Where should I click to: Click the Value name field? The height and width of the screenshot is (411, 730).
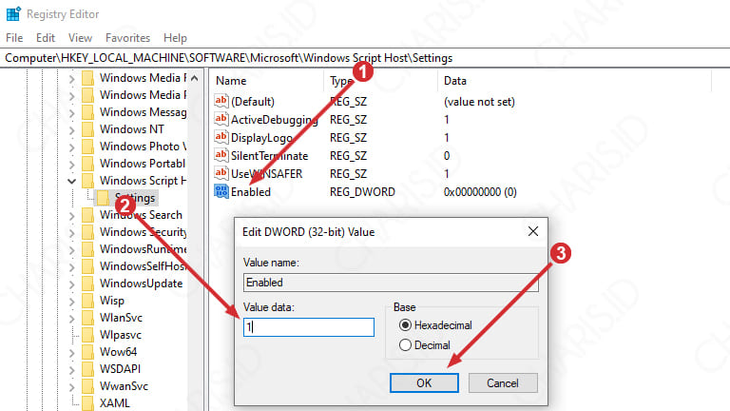click(x=391, y=283)
